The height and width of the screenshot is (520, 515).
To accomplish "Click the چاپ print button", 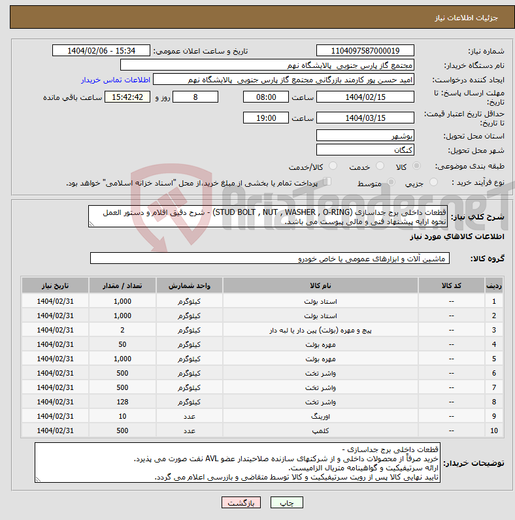I will tap(287, 502).
